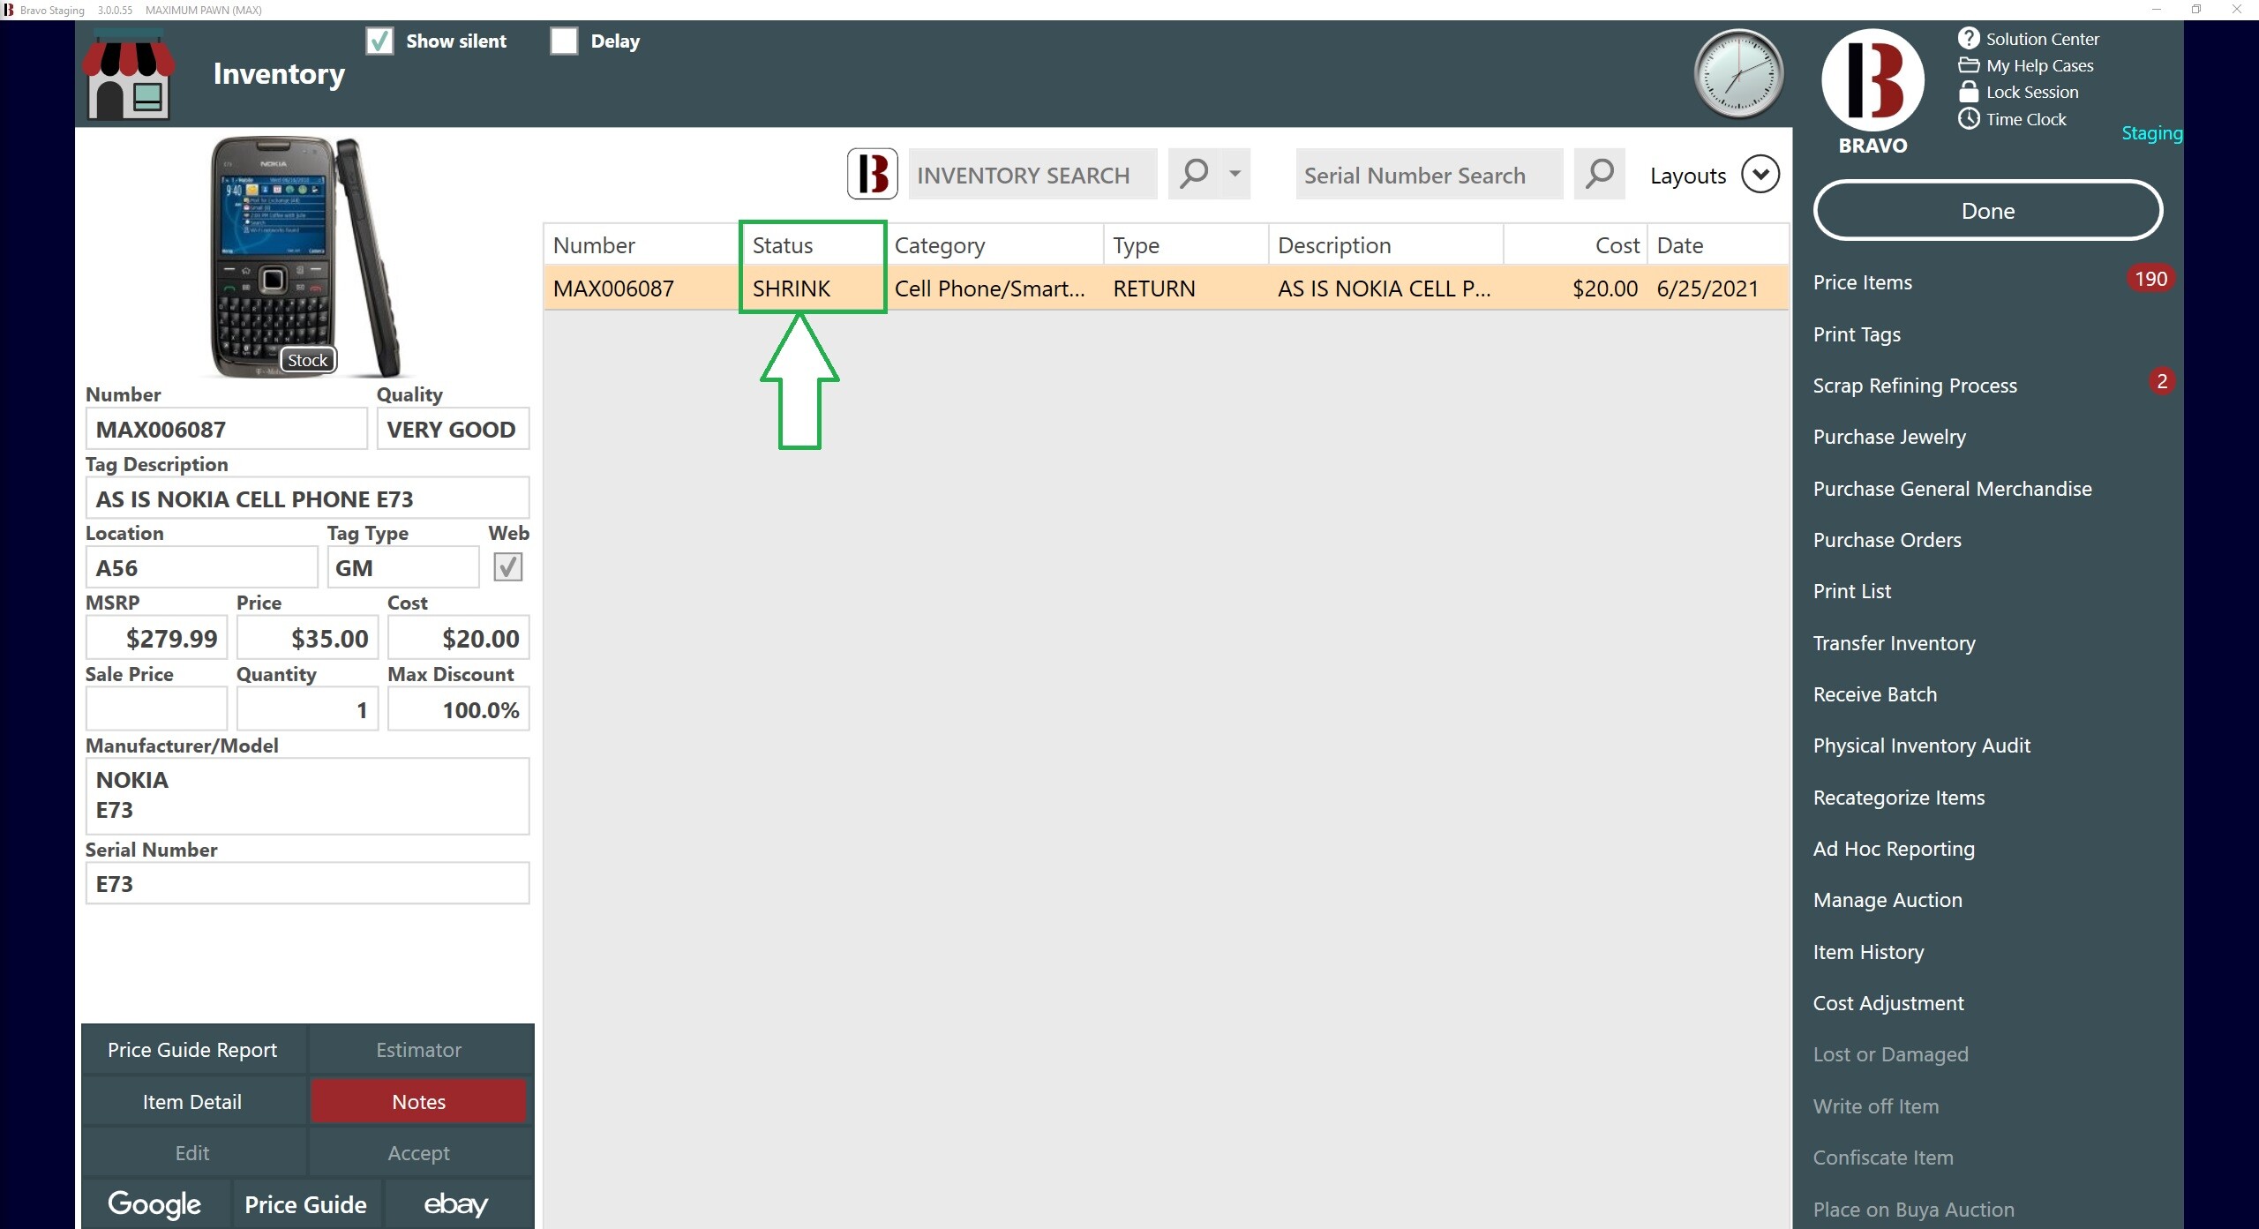Expand the Layouts chevron
2259x1229 pixels.
point(1760,174)
